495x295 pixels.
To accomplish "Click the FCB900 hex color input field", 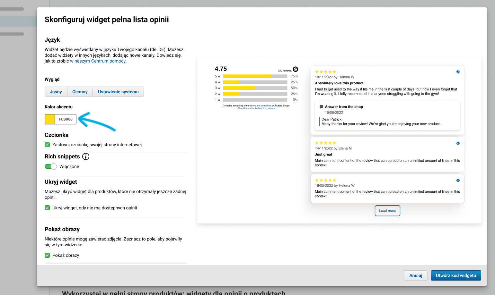I will coord(66,119).
